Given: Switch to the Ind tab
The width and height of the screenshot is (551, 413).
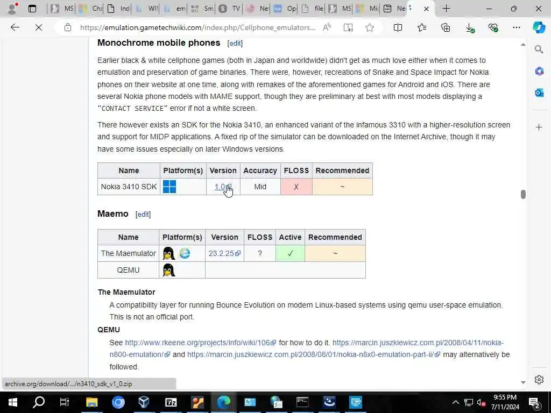Looking at the screenshot, I should (x=118, y=9).
